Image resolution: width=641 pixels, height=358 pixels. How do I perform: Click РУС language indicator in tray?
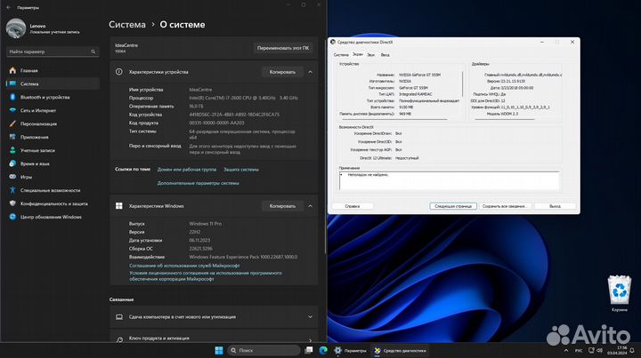coord(579,350)
